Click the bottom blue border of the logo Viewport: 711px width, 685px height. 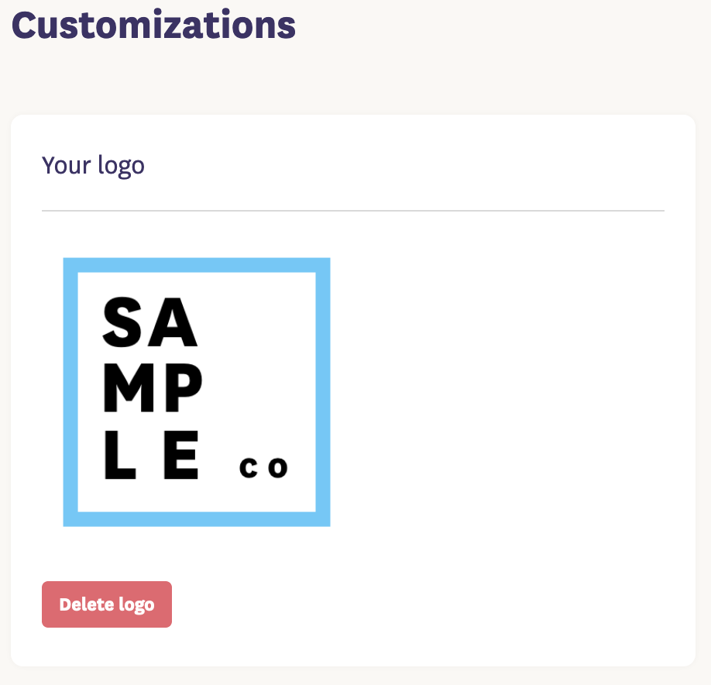click(x=197, y=519)
